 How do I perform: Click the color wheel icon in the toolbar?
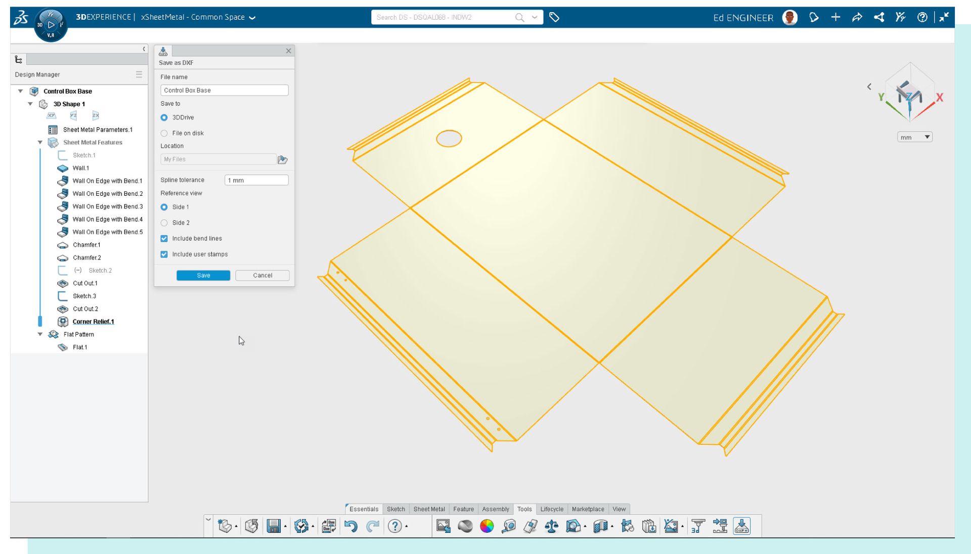tap(487, 526)
